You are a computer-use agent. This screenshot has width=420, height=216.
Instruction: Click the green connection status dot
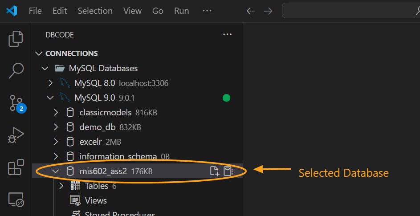coord(226,98)
